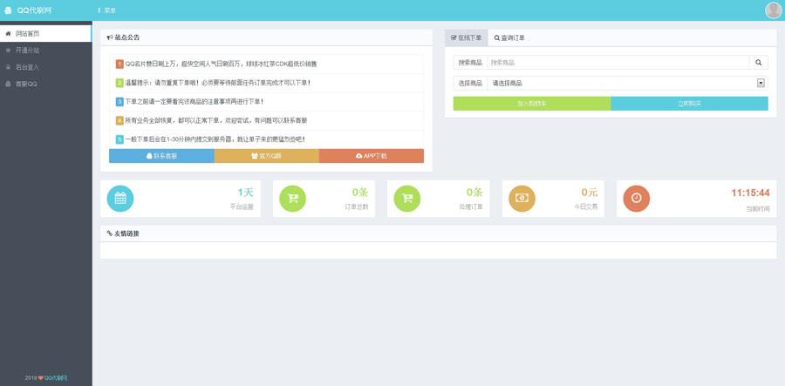Toggle the 菜单 sidebar menu in header

coord(106,10)
